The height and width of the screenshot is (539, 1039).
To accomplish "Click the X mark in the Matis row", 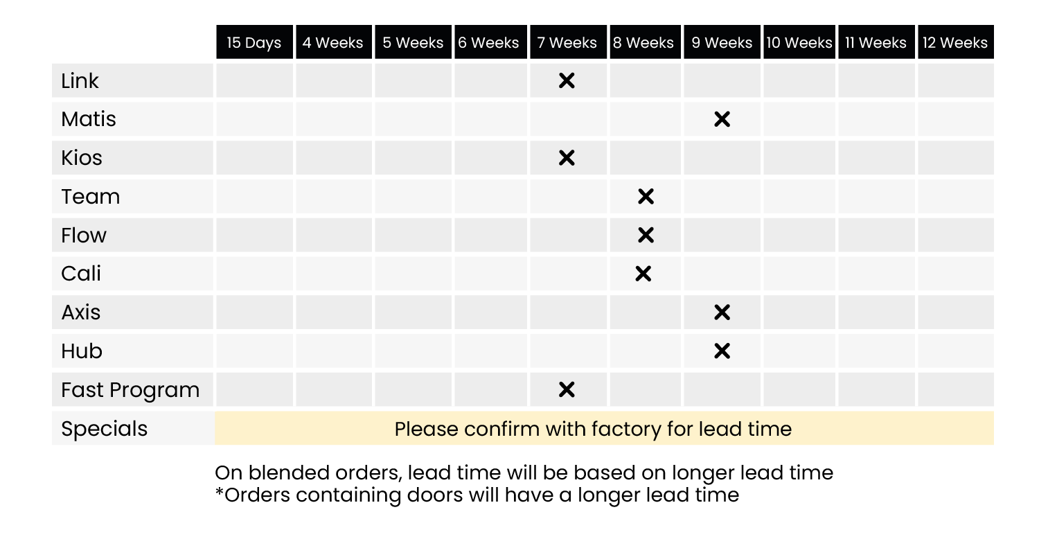I will 722,120.
